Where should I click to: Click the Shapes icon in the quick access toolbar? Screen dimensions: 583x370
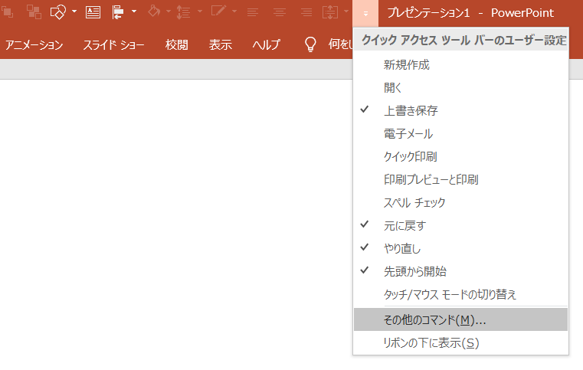click(58, 12)
